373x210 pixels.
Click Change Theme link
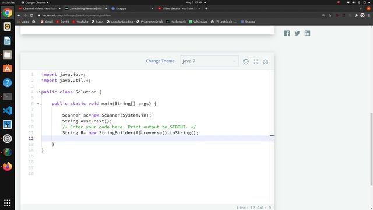[160, 61]
